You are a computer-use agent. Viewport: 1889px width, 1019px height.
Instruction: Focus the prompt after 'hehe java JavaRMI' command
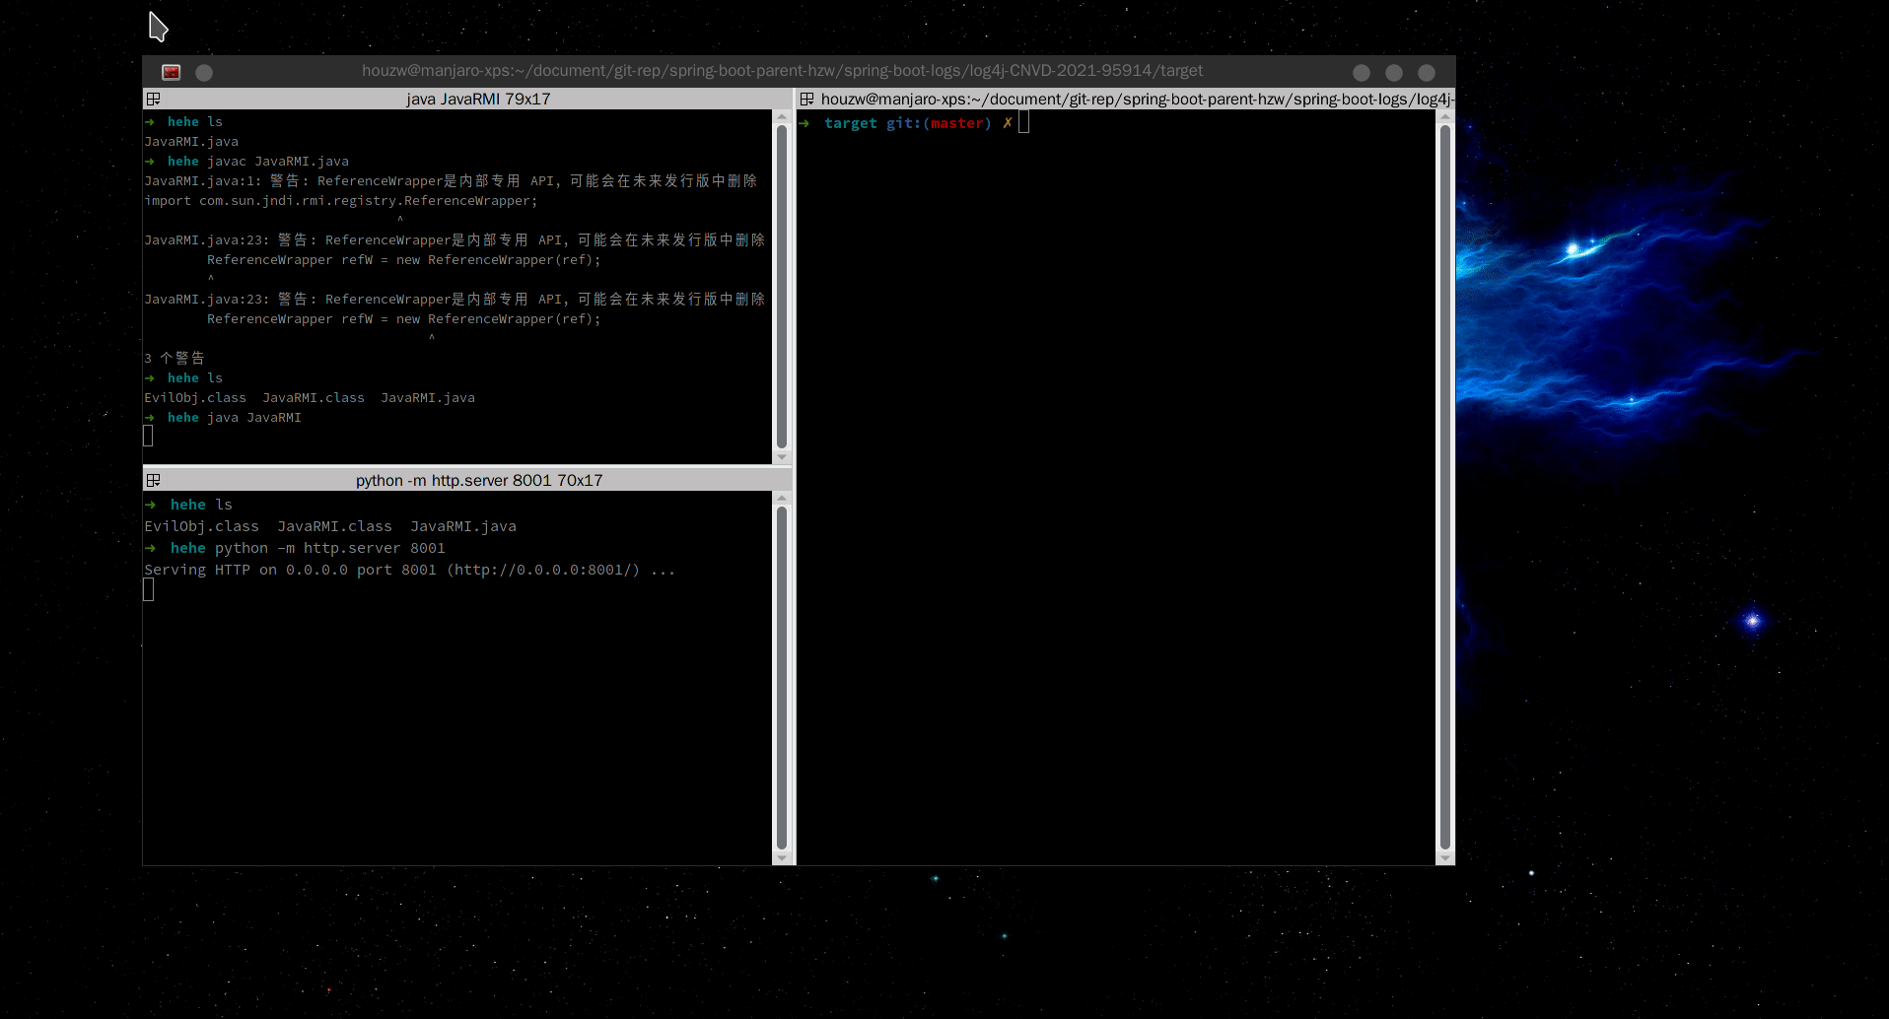click(x=149, y=435)
